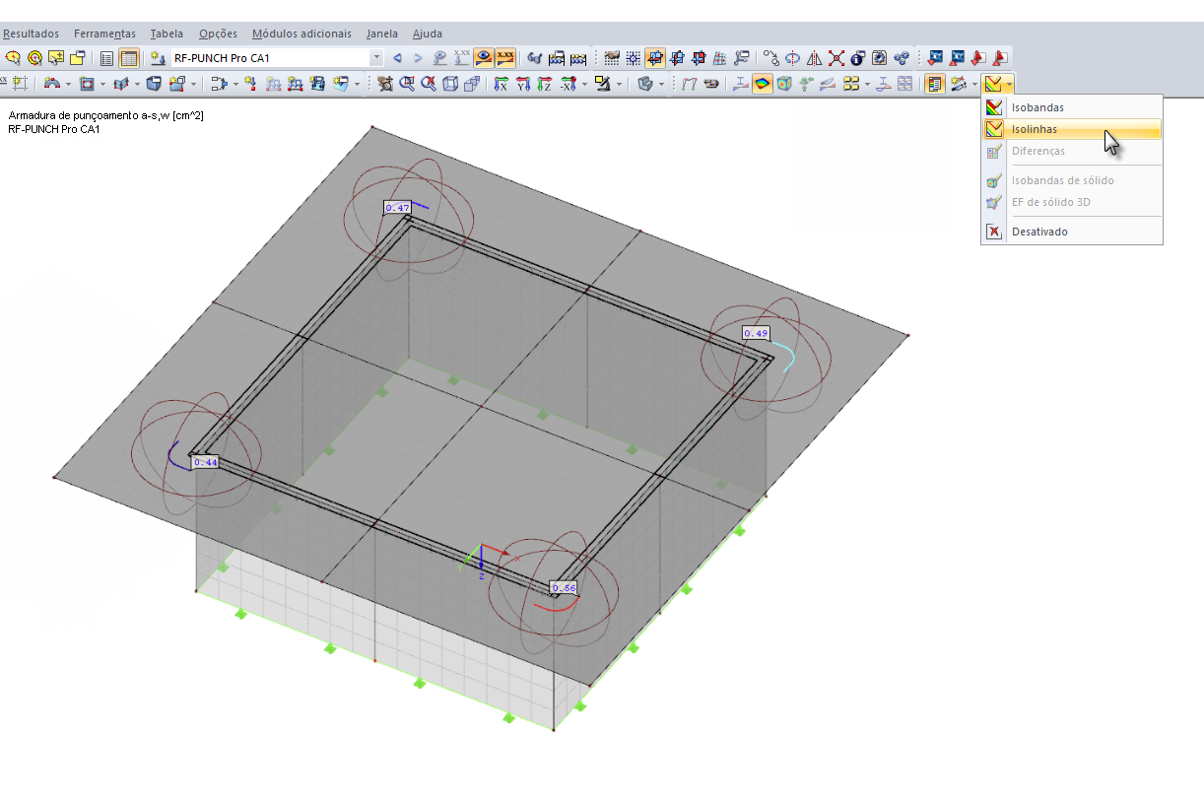Screen dimensions: 1204x801
Task: Click the rotate tool icon
Action: pyautogui.click(x=792, y=58)
